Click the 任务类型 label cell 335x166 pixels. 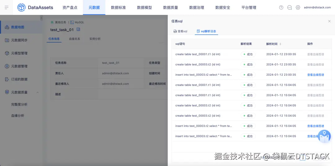pyautogui.click(x=154, y=63)
